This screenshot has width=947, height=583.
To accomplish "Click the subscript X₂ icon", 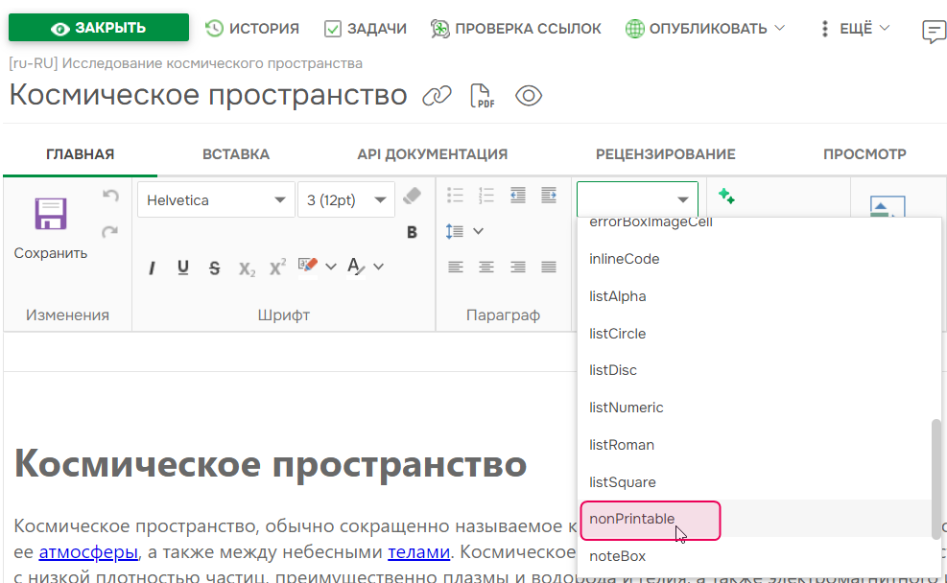I will click(247, 268).
